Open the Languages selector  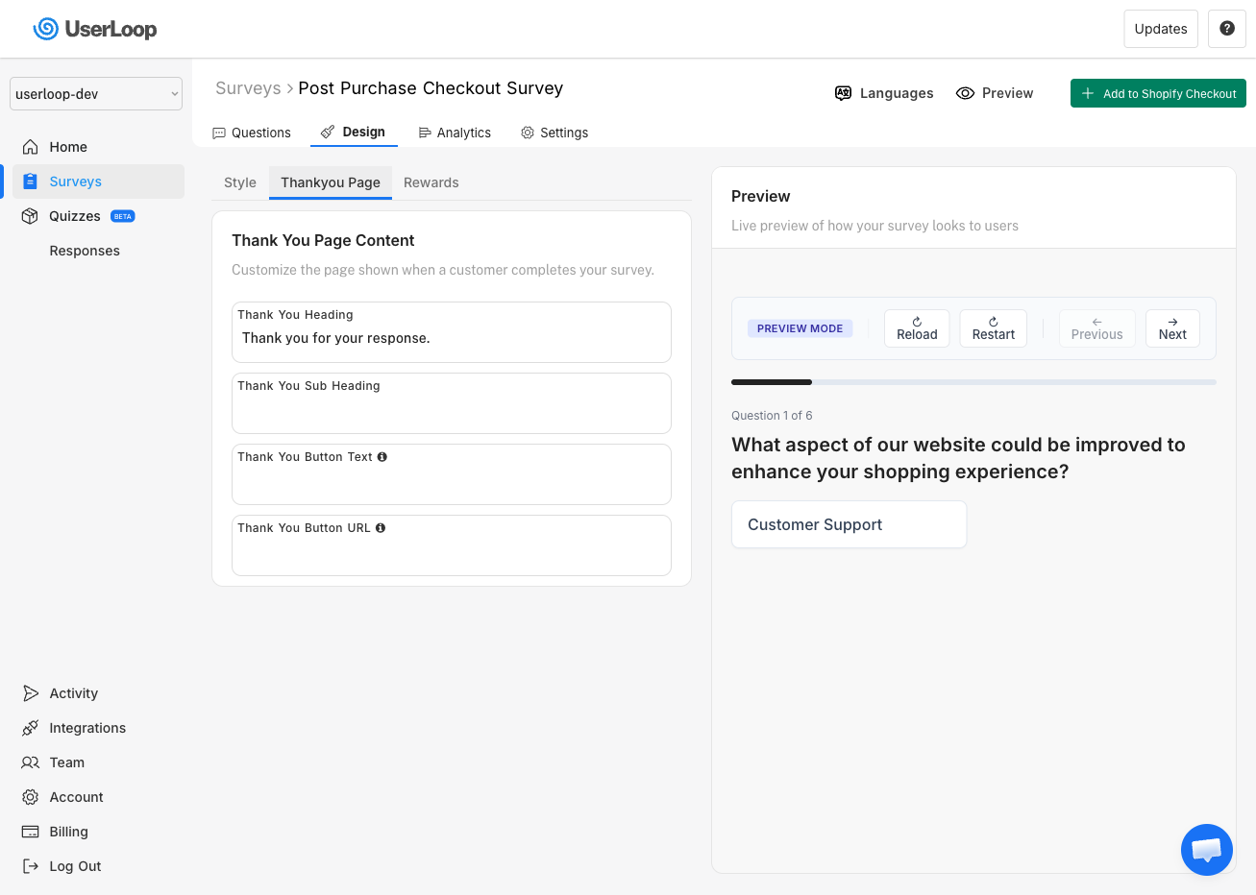tap(884, 93)
